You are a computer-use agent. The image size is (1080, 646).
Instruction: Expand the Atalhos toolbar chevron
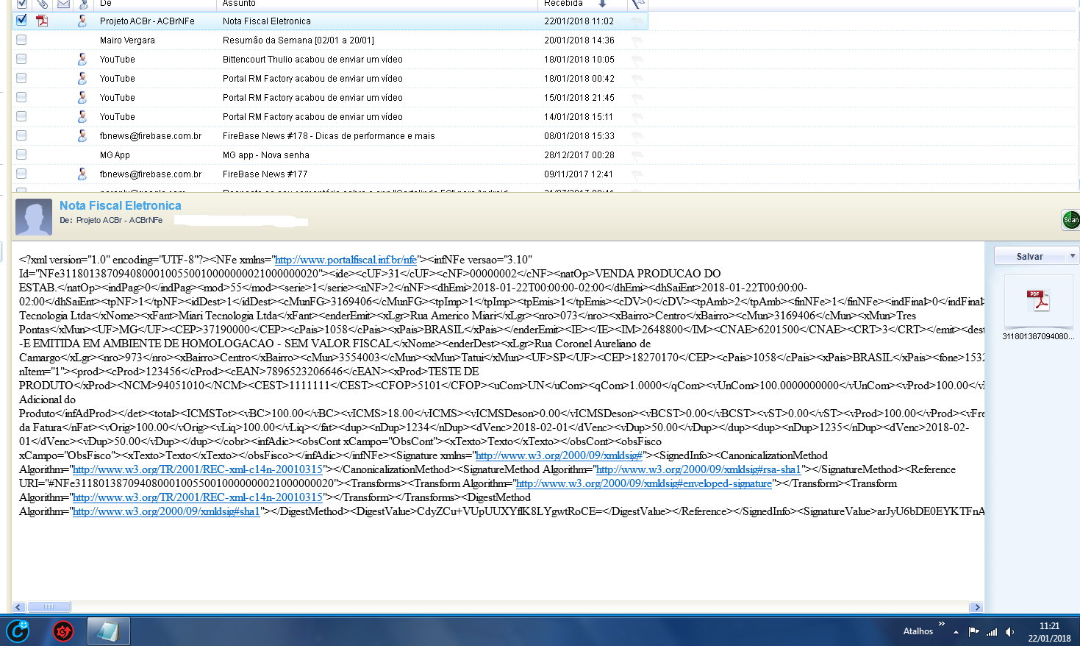[941, 624]
